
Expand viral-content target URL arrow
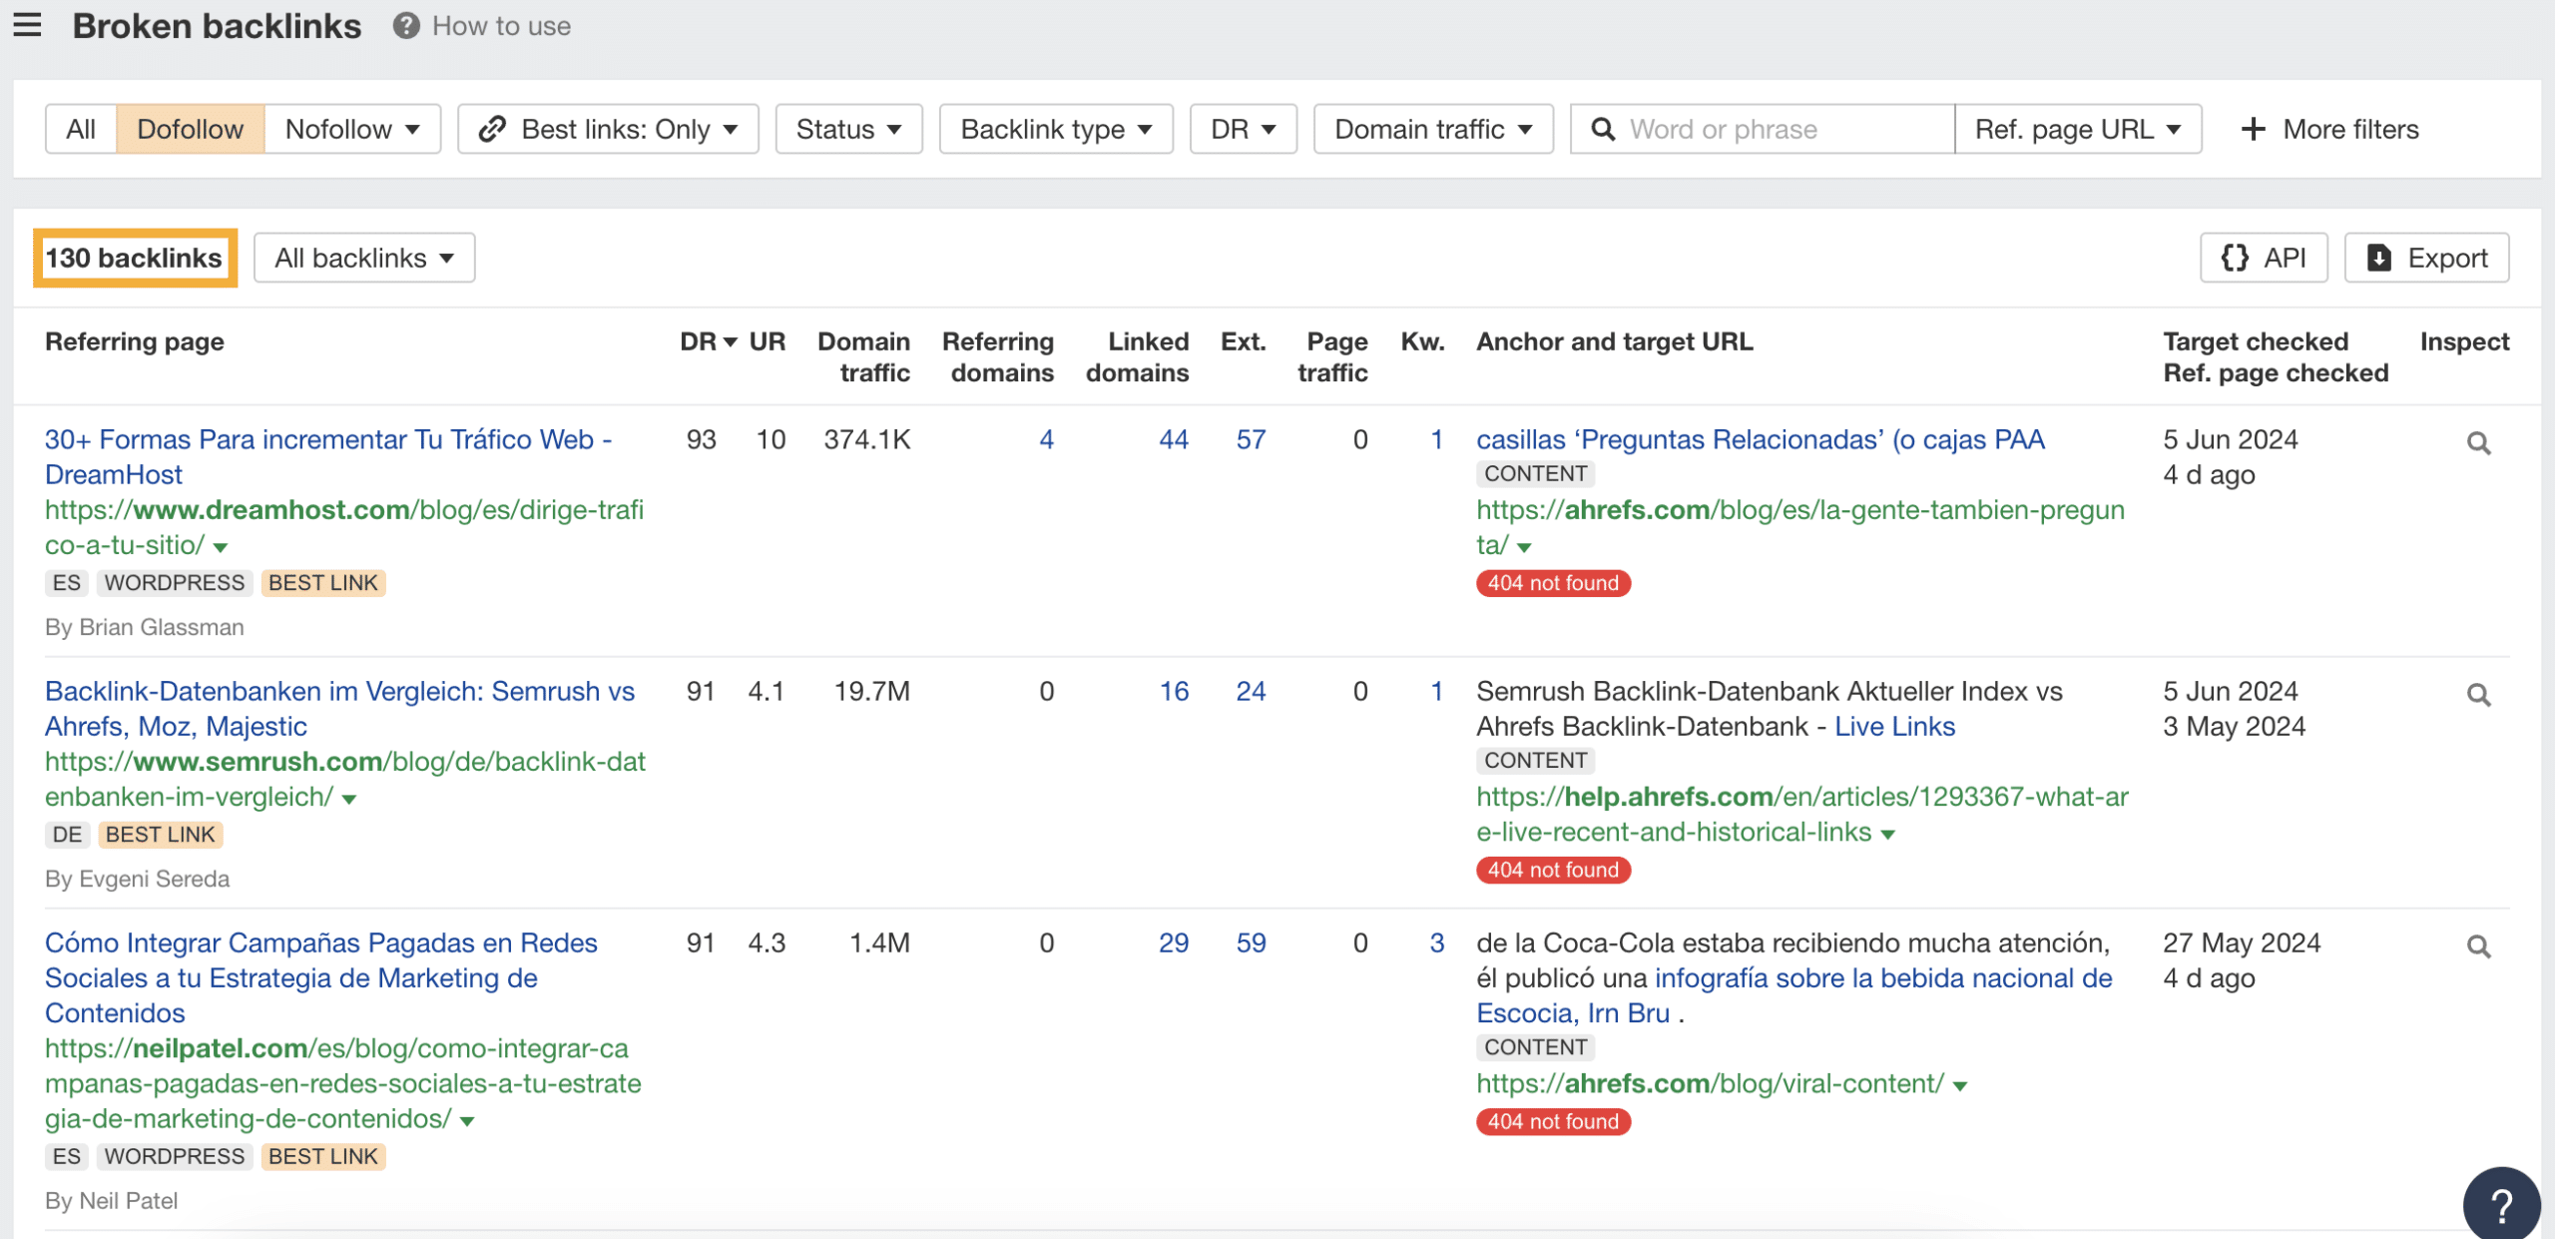1960,1085
